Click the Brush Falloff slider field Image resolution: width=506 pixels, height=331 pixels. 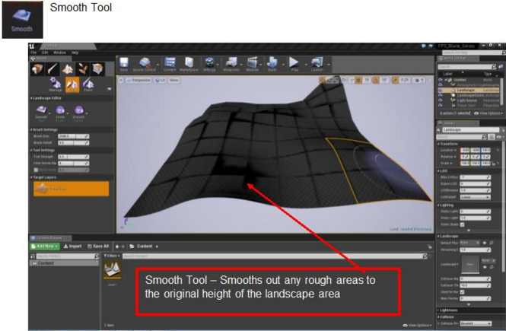tap(74, 142)
